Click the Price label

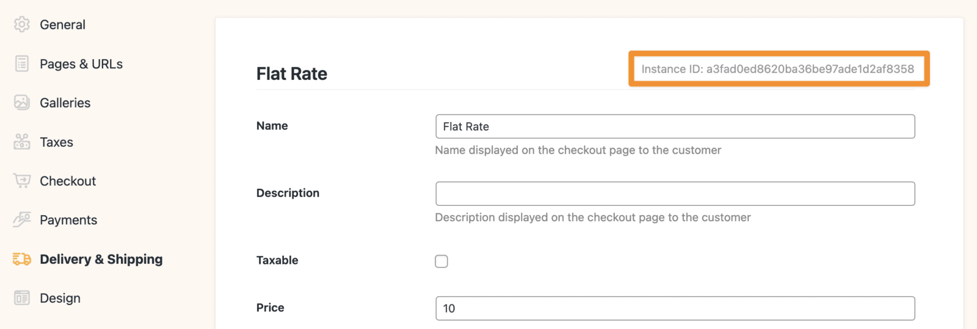[x=271, y=308]
